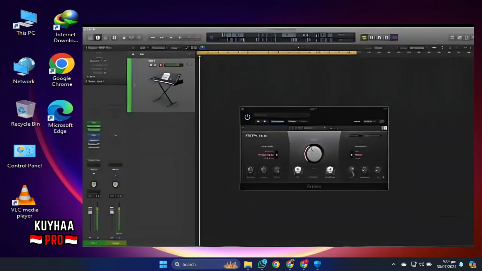Click the large center knob in the plugin
Image resolution: width=482 pixels, height=271 pixels.
click(x=313, y=154)
